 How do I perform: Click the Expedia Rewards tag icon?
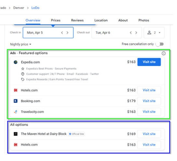tap(23, 79)
